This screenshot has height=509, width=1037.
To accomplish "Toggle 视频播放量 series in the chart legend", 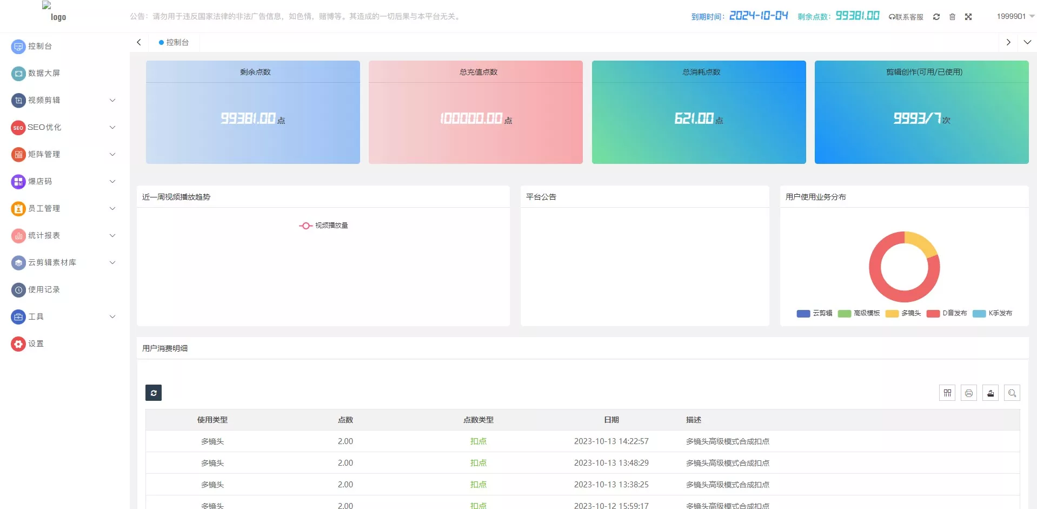I will (324, 226).
